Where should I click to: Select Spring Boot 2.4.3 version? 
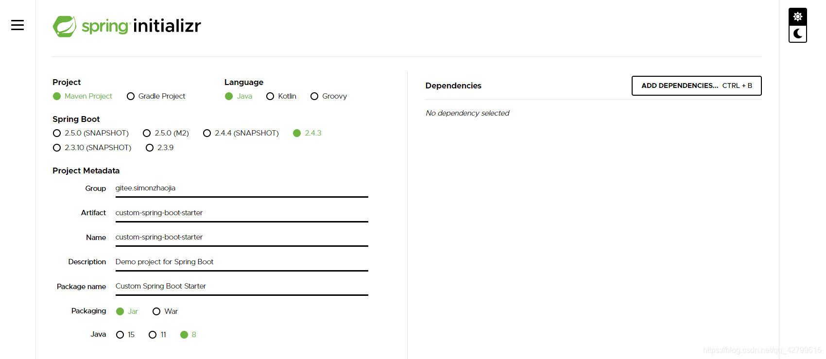point(307,133)
